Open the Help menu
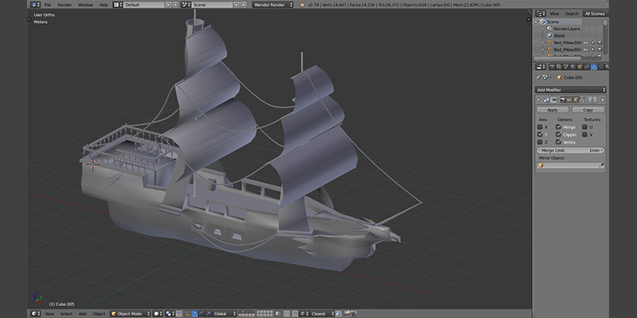The image size is (637, 318). [104, 5]
